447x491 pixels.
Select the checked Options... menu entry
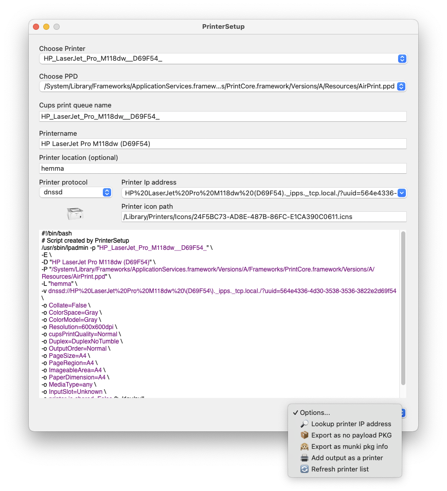315,413
